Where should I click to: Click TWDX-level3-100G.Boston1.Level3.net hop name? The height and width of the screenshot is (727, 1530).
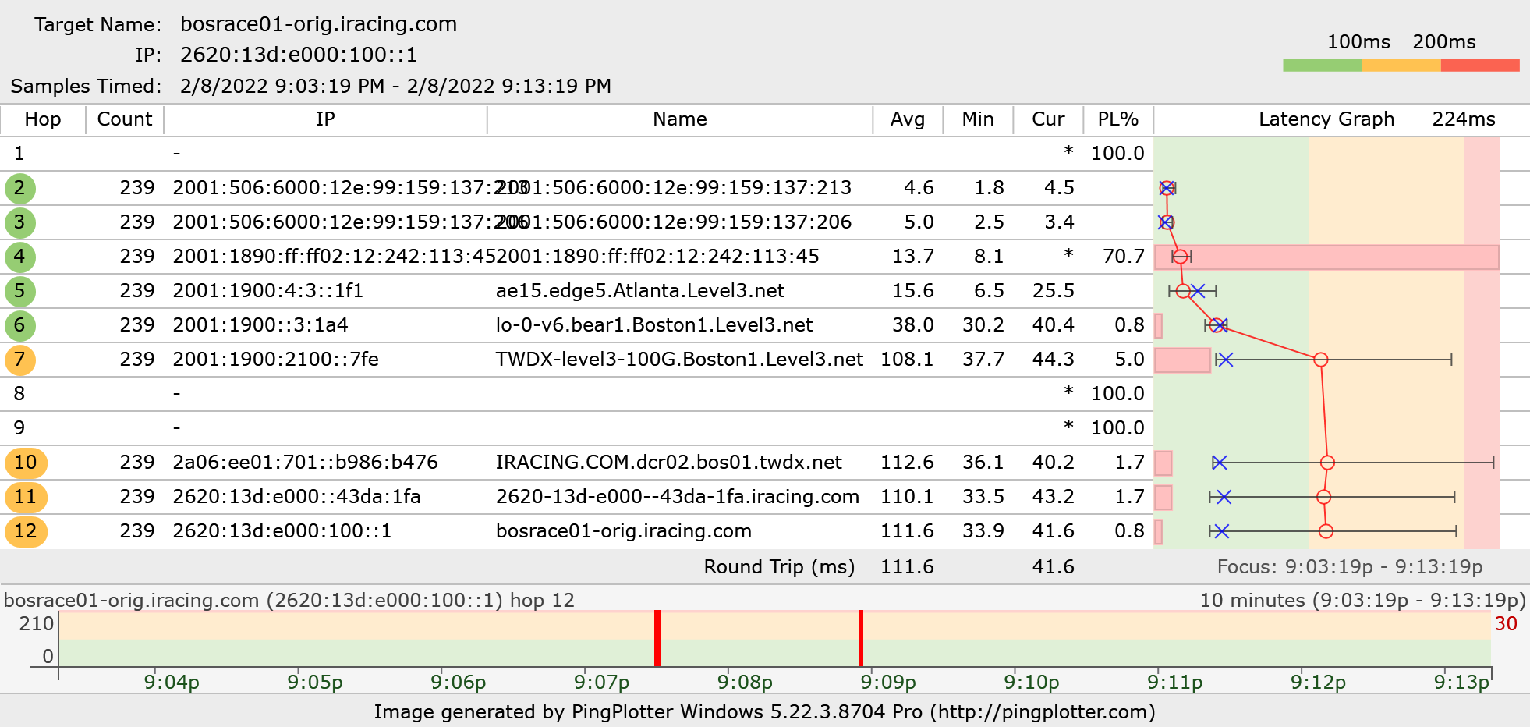[680, 360]
